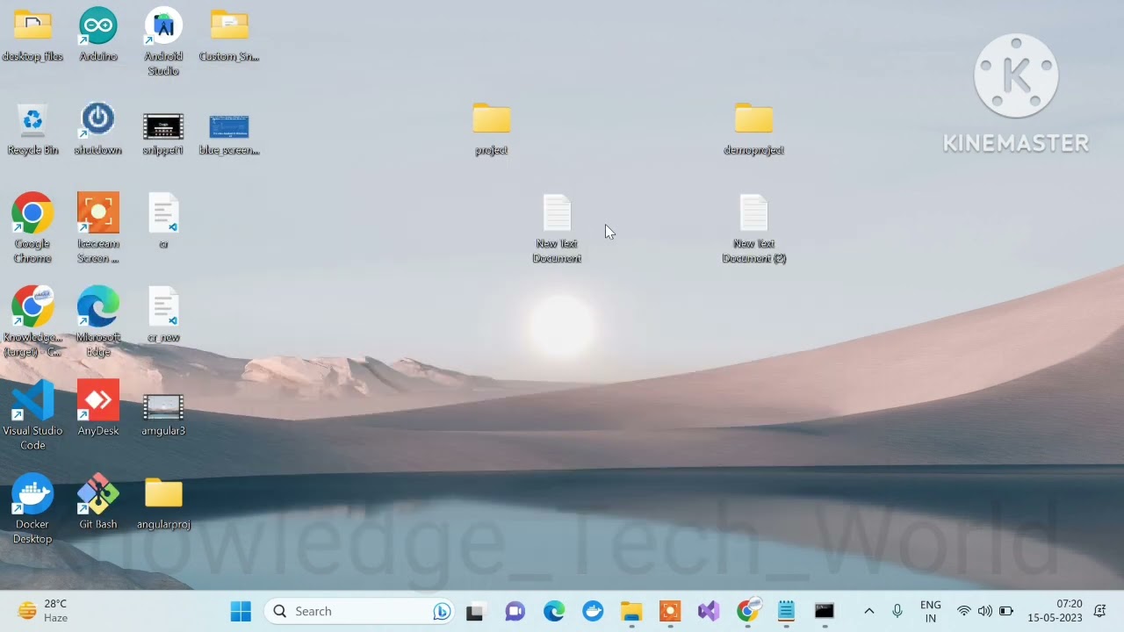
Task: Open Bing Chat icon in search box
Action: [441, 611]
